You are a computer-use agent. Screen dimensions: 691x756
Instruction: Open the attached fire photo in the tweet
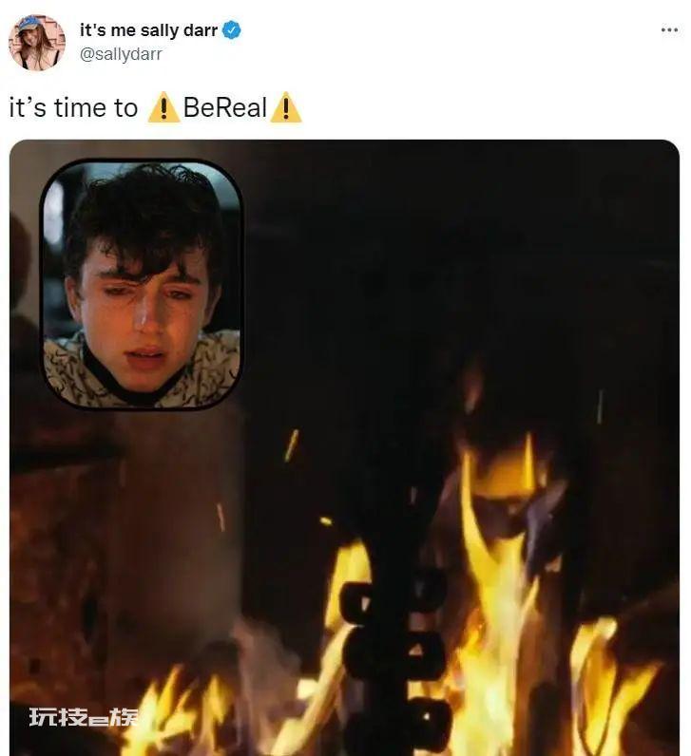tap(344, 448)
